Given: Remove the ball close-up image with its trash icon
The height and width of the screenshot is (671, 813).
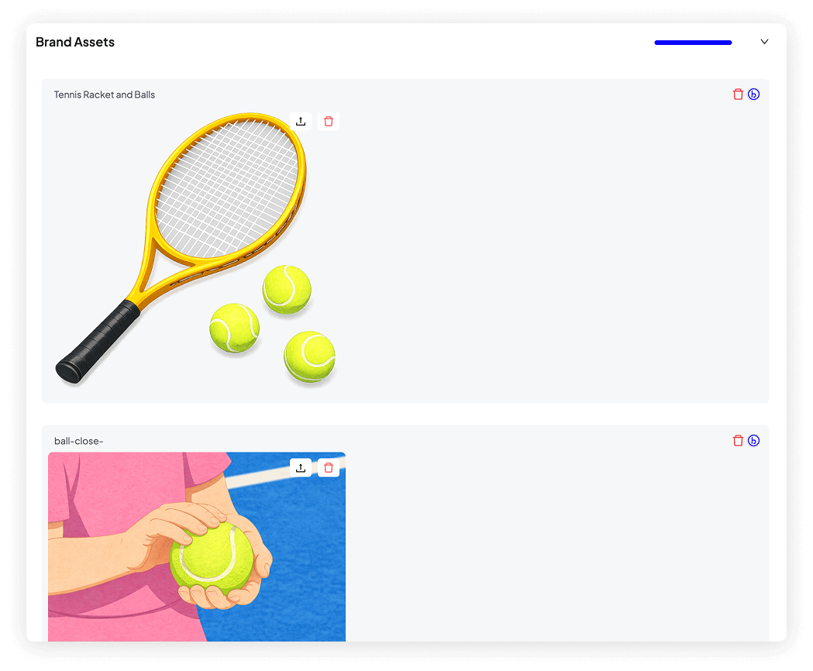Looking at the screenshot, I should point(328,468).
